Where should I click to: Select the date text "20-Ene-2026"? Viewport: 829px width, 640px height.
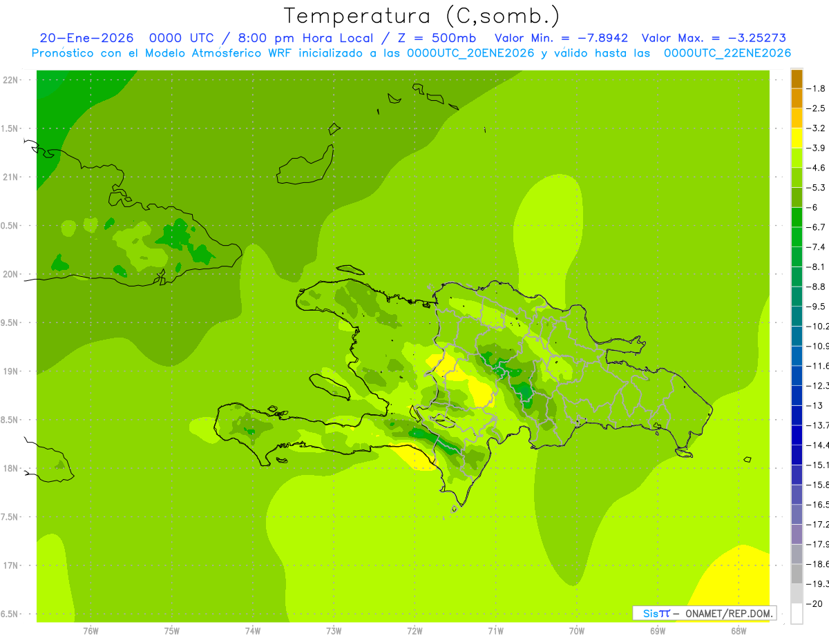point(86,38)
